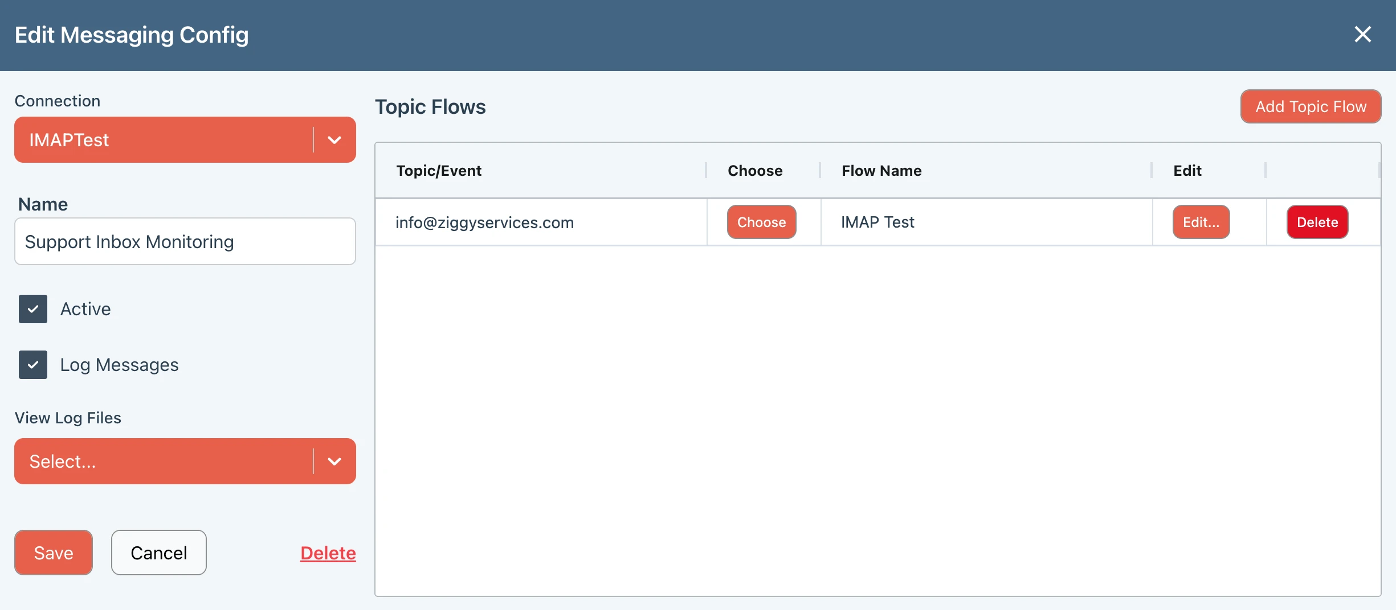Expand the View Log Files Select dropdown
Viewport: 1396px width, 610px height.
164,461
